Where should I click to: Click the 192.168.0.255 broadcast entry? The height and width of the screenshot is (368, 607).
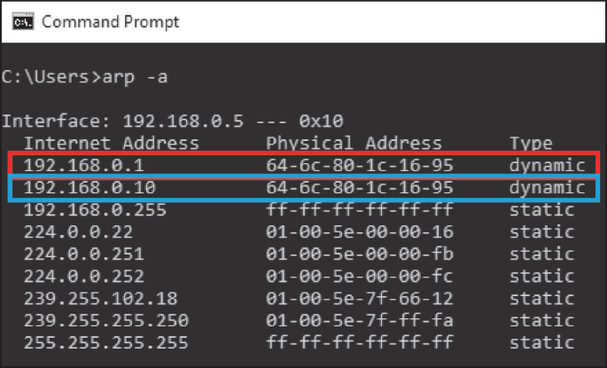coord(95,209)
